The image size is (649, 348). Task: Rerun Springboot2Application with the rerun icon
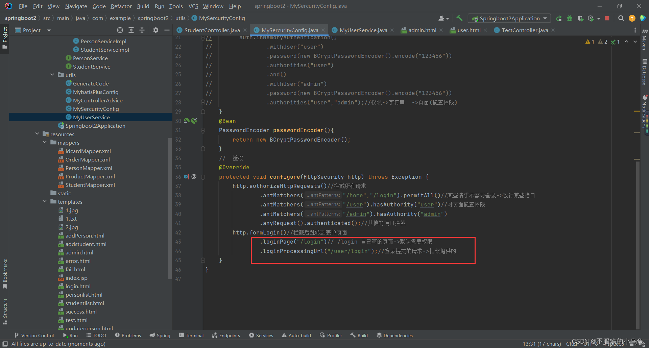pos(559,18)
